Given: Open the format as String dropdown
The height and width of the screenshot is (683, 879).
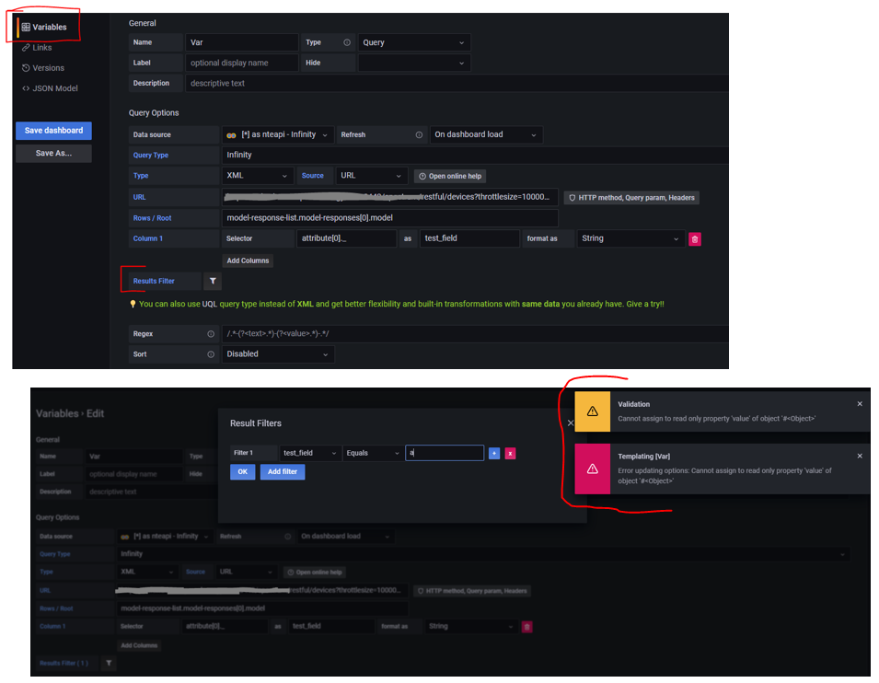Looking at the screenshot, I should 630,237.
